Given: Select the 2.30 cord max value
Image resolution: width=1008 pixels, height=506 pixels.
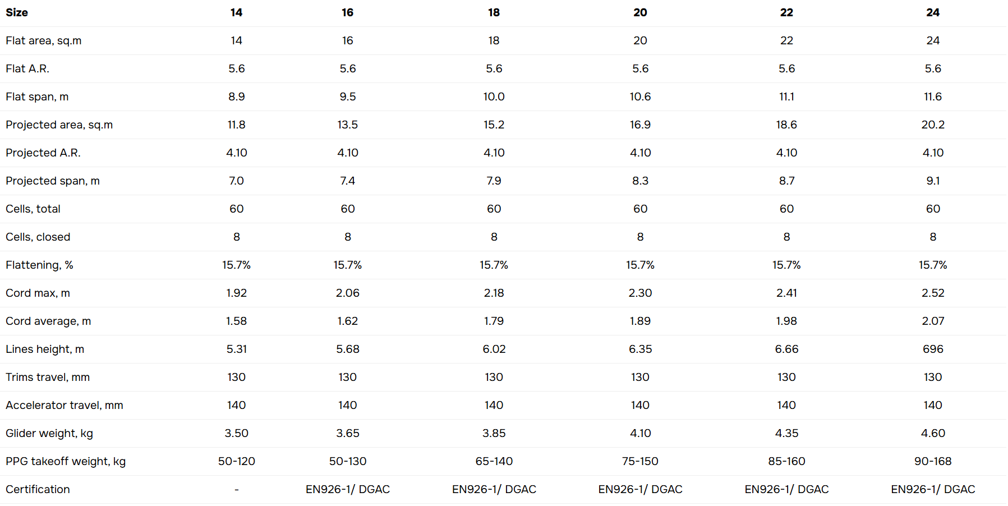Looking at the screenshot, I should tap(640, 293).
